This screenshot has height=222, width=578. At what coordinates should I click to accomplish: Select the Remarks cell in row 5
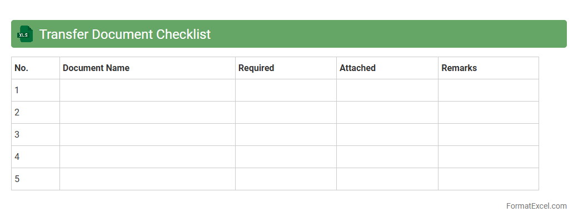488,179
